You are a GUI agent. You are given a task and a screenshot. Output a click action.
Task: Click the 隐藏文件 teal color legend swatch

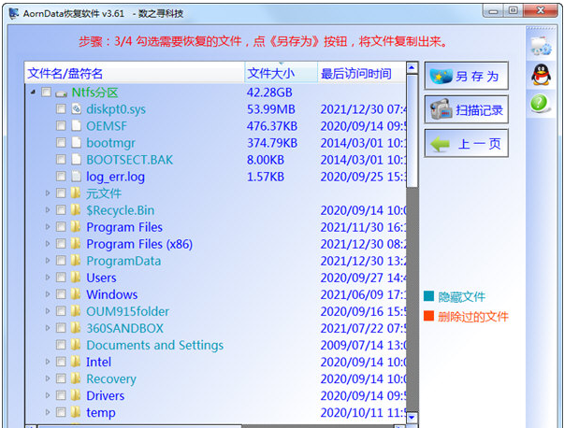428,296
